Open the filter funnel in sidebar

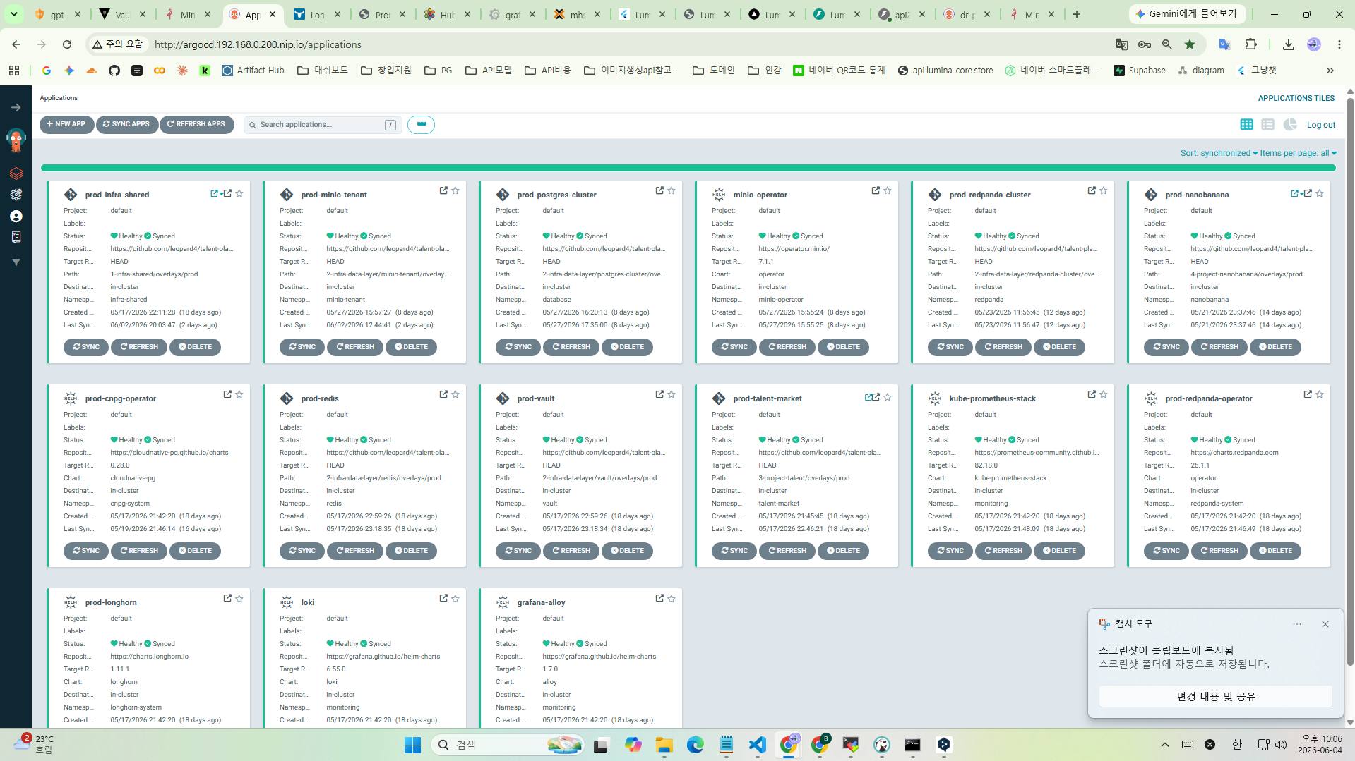[16, 262]
